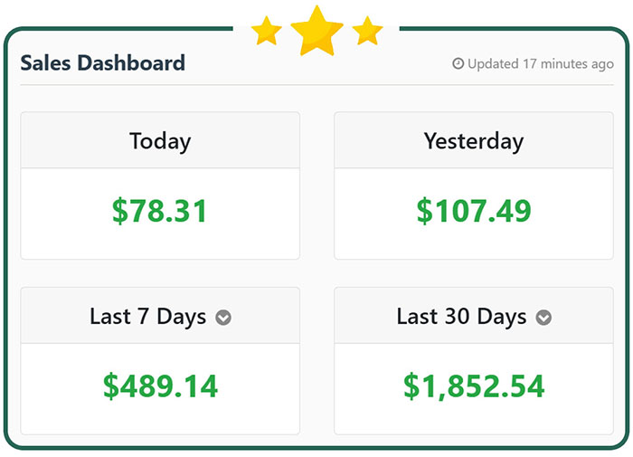Image resolution: width=633 pixels, height=457 pixels.
Task: Click the Updated 17 minutes ago text
Action: pyautogui.click(x=540, y=64)
